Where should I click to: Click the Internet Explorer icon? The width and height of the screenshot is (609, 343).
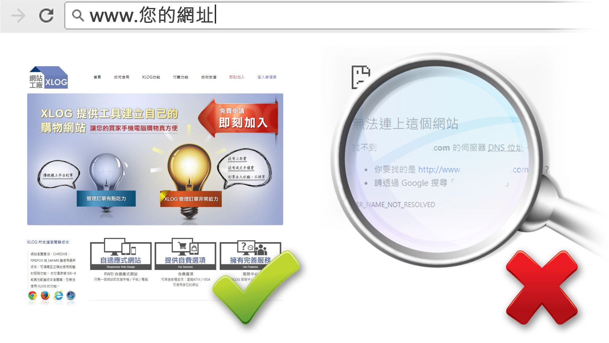tap(58, 296)
